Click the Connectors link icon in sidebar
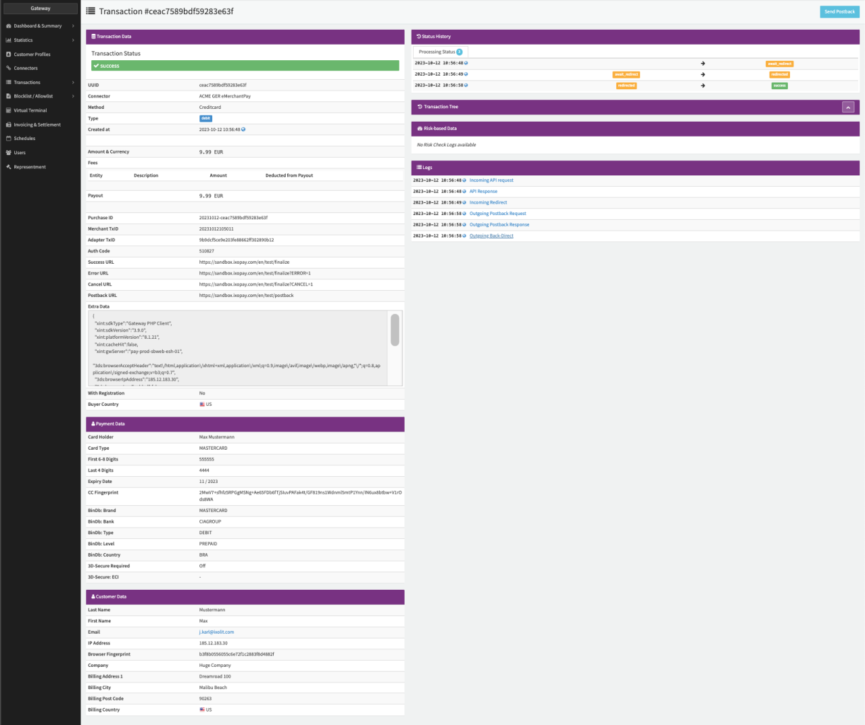Image resolution: width=865 pixels, height=725 pixels. [8, 68]
